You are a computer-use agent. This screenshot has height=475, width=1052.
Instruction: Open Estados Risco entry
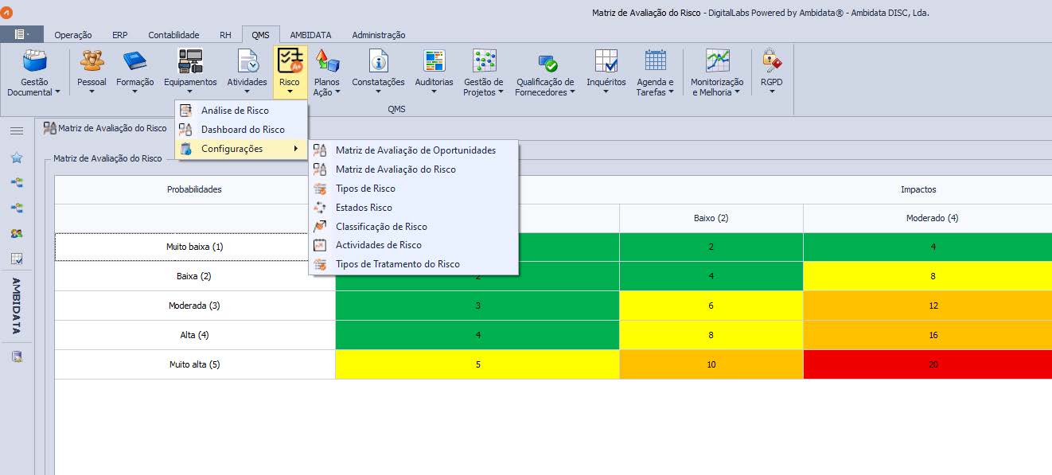414,208
